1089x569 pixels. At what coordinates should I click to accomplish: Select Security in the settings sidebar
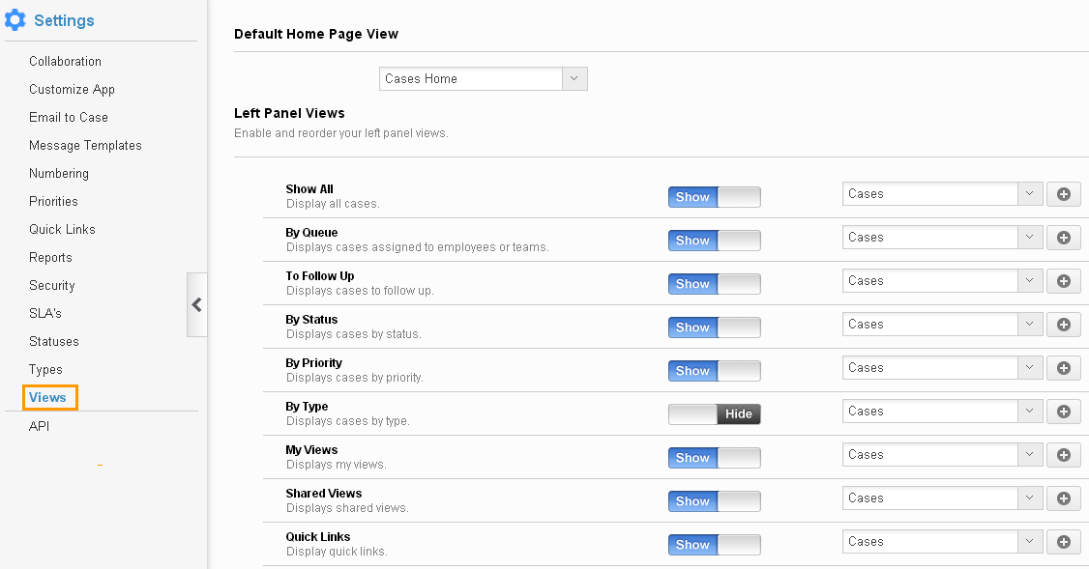tap(52, 285)
